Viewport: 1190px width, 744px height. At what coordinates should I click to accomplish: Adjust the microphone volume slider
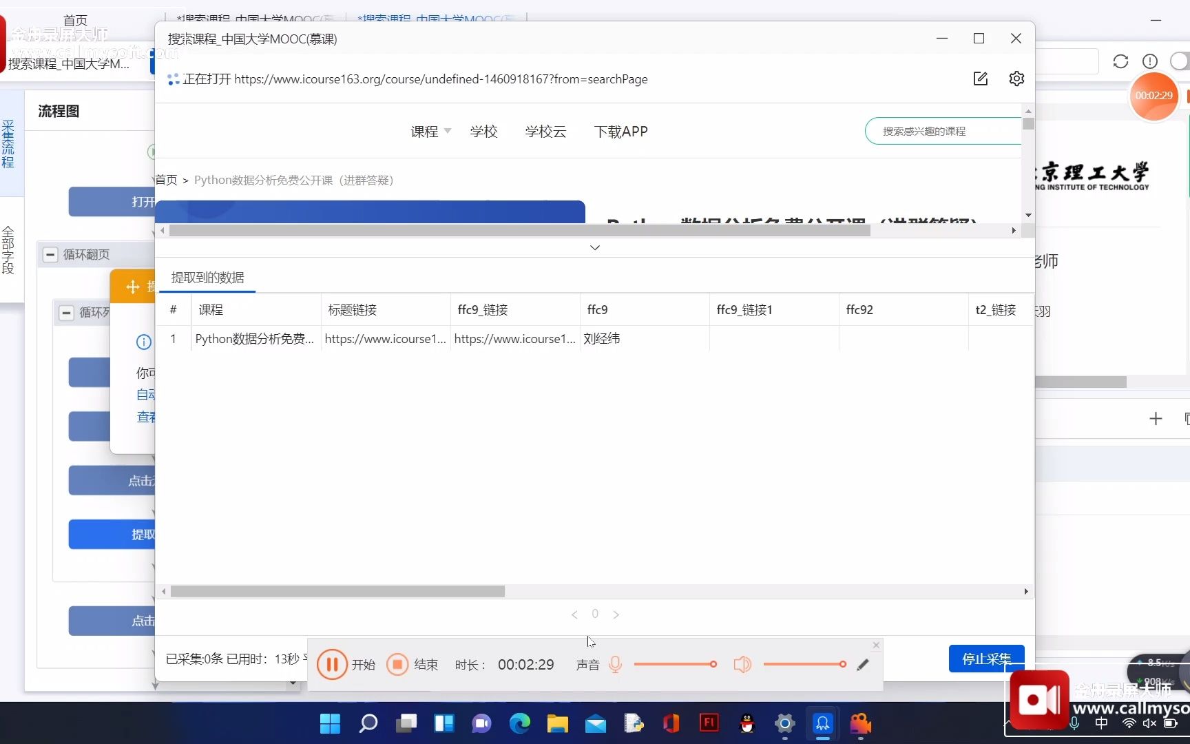(x=675, y=664)
